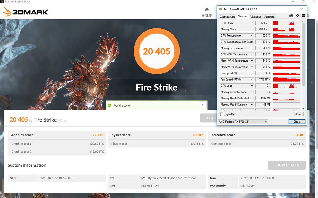Click the GPU-Z scrollbar down arrow
This screenshot has height=198, width=318.
click(303, 108)
